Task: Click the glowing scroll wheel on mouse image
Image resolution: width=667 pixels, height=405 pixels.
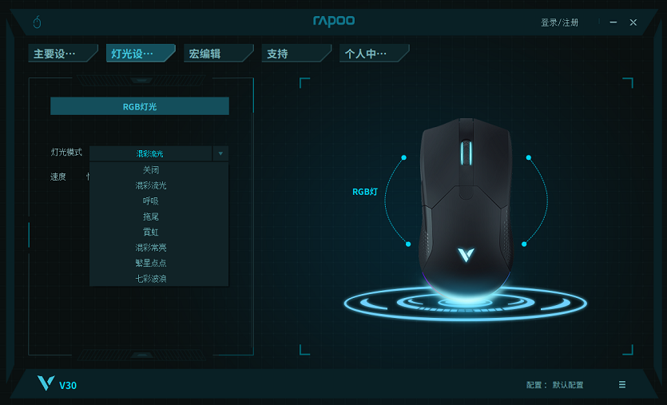Action: pyautogui.click(x=467, y=153)
